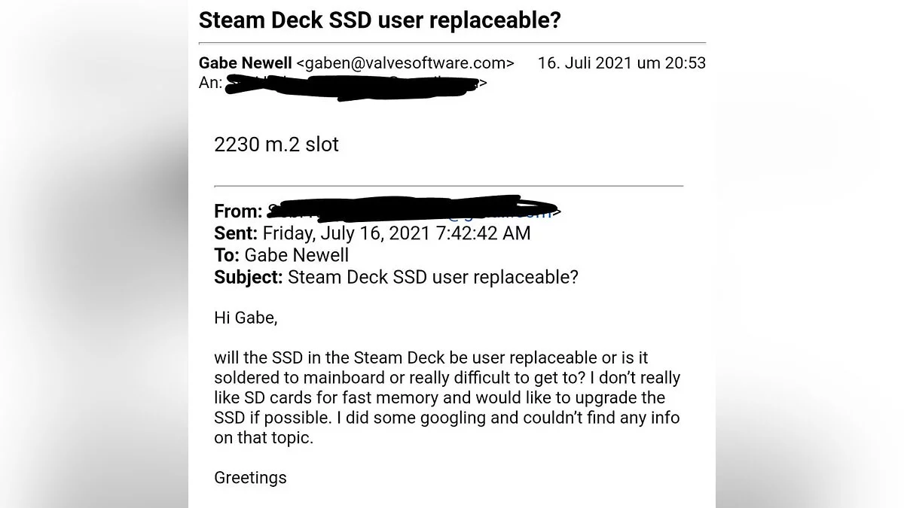Click the date "16. Juli 2021 um 20:53"
904x508 pixels.
[x=621, y=63]
